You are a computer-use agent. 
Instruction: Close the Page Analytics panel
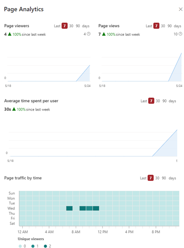point(180,10)
